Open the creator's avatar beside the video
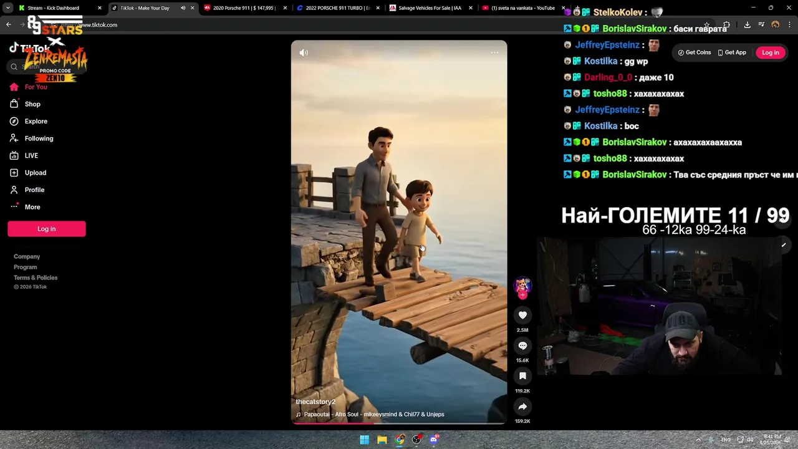This screenshot has width=798, height=449. 522,286
